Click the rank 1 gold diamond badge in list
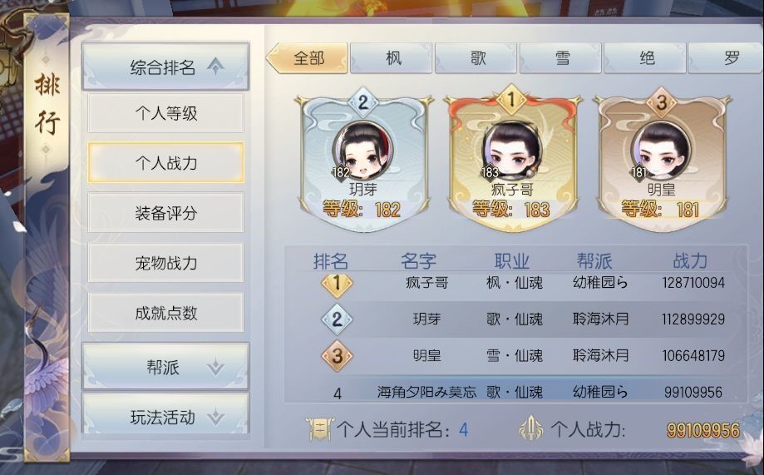764x475 pixels. (337, 284)
